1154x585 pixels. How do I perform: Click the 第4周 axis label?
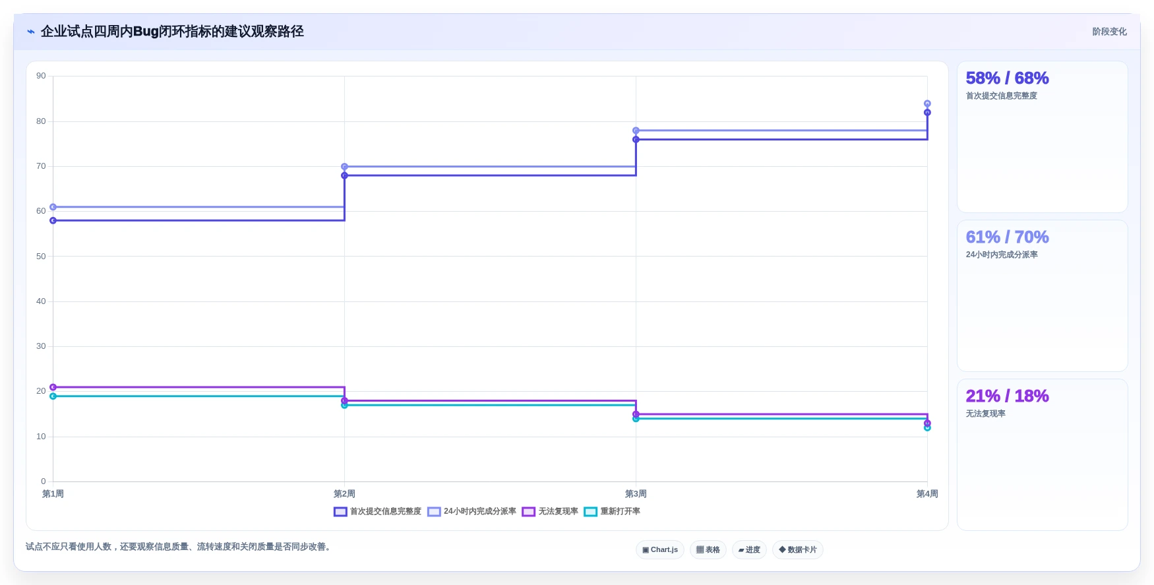pos(927,494)
